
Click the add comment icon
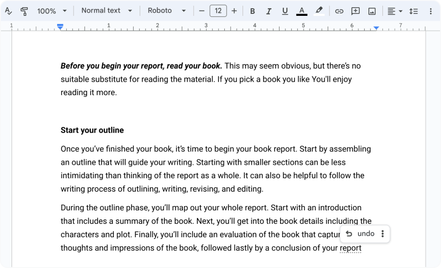point(355,11)
